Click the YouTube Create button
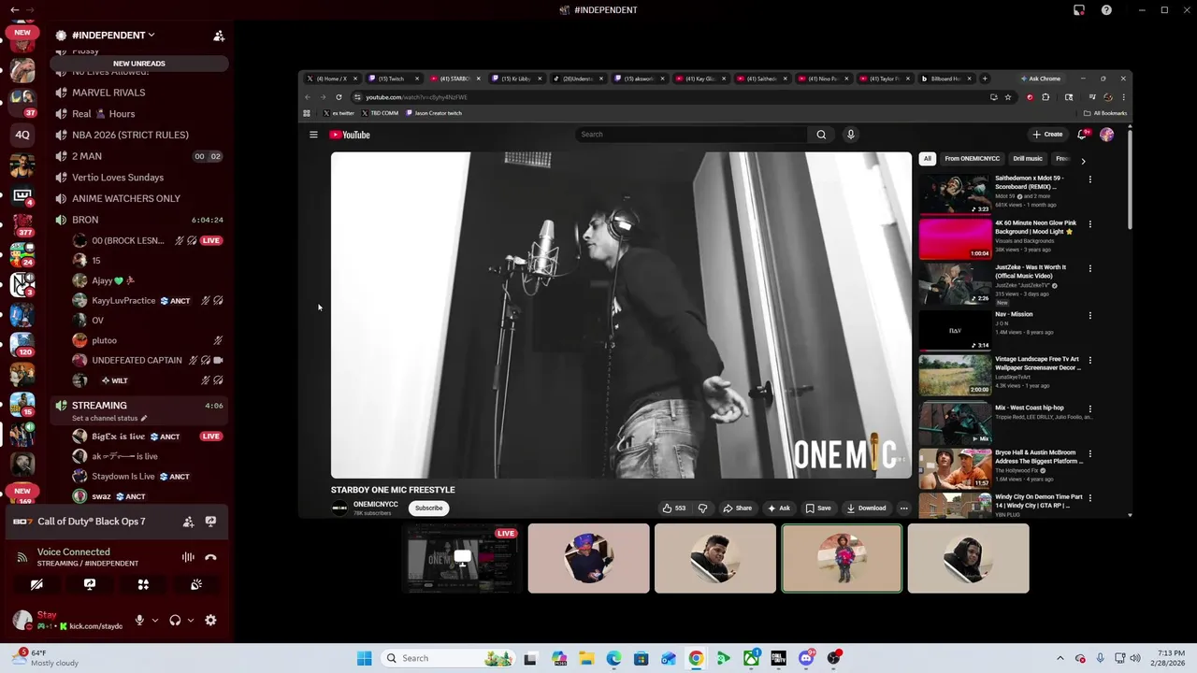Viewport: 1197px width, 673px height. 1047,135
